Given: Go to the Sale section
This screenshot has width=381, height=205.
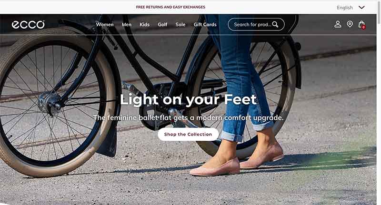Looking at the screenshot, I should pyautogui.click(x=180, y=25).
